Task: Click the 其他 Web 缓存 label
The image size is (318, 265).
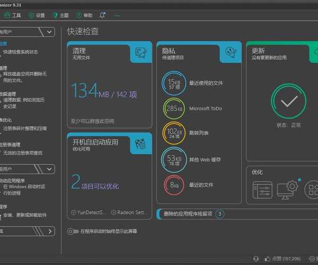Action: [205, 160]
